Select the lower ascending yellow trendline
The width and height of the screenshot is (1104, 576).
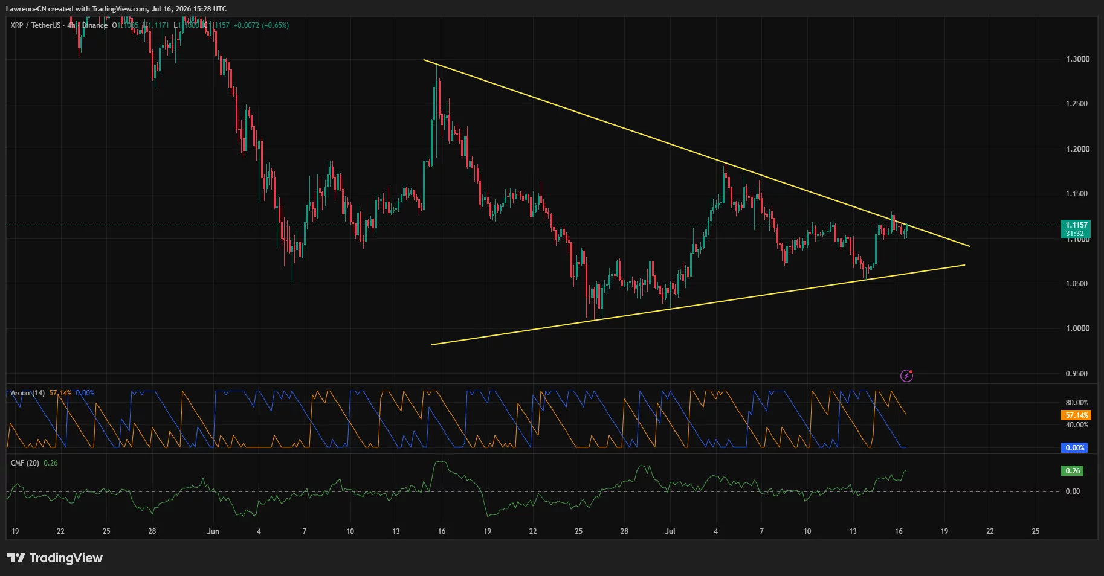pos(698,305)
